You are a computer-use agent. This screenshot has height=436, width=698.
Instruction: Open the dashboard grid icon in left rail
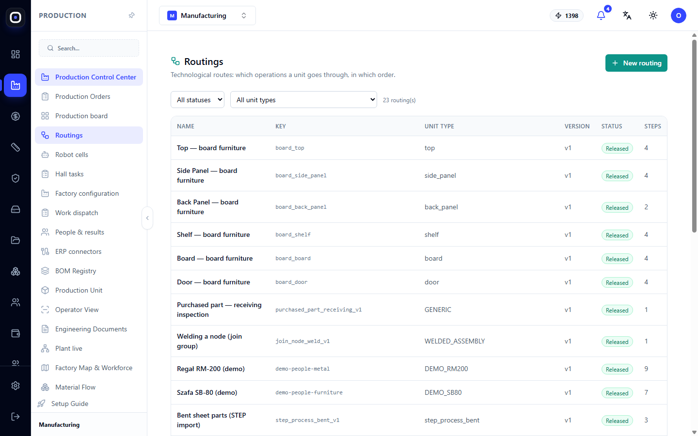point(16,54)
